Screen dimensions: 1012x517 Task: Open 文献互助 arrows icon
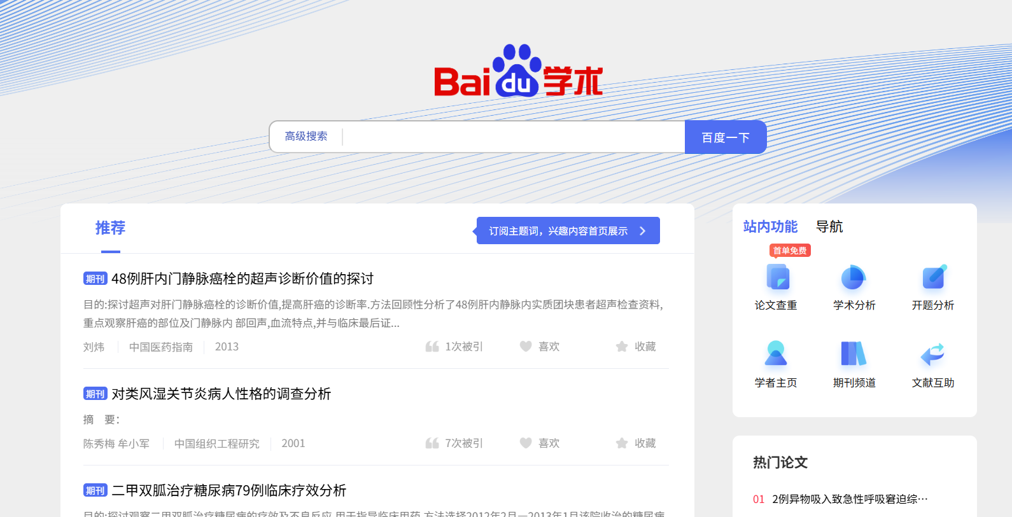click(932, 354)
